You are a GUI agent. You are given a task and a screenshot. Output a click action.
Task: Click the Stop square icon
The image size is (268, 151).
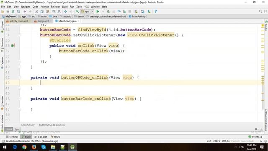coord(129,11)
